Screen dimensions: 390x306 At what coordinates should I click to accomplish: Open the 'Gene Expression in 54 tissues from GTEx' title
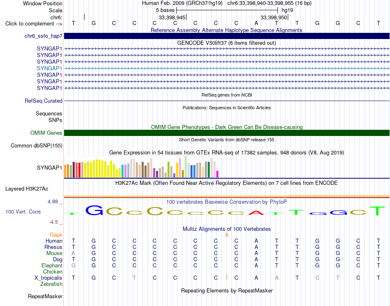coord(227,152)
